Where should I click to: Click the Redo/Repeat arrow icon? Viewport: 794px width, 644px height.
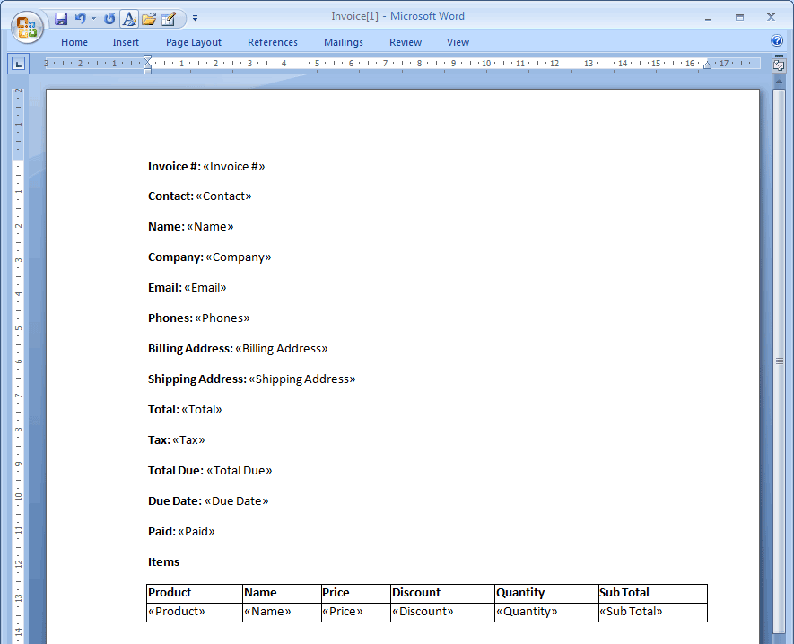(109, 19)
